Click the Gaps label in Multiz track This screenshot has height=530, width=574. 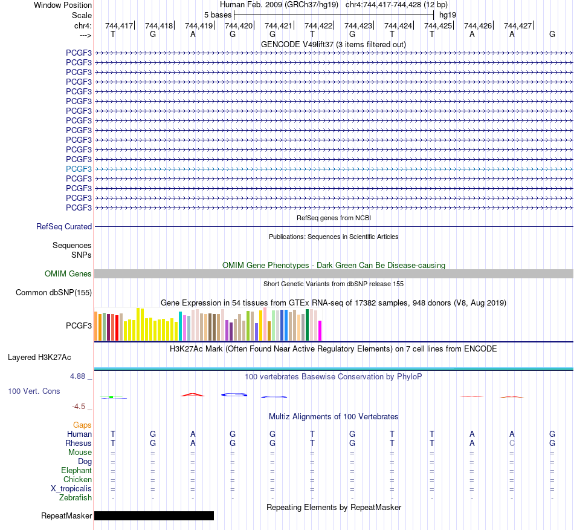click(x=82, y=425)
